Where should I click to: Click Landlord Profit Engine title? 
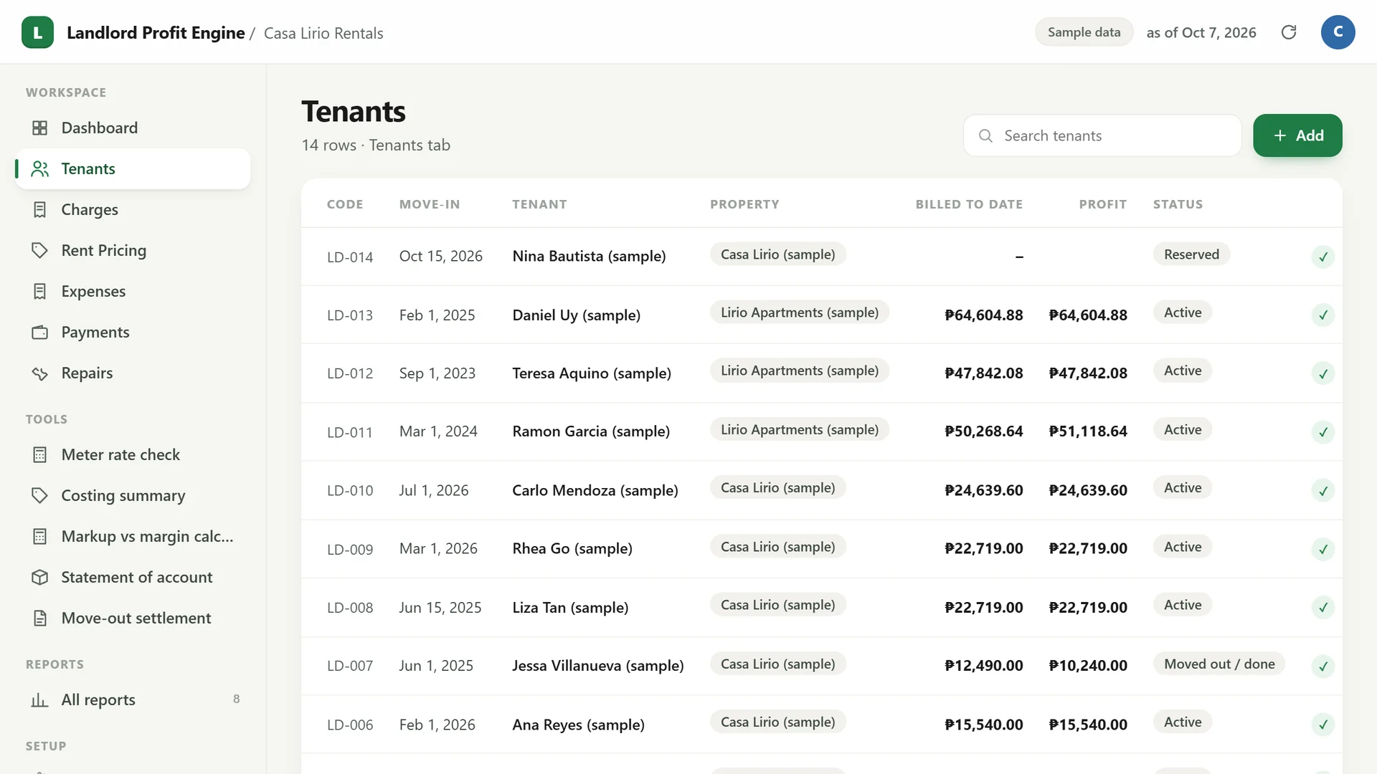click(156, 33)
